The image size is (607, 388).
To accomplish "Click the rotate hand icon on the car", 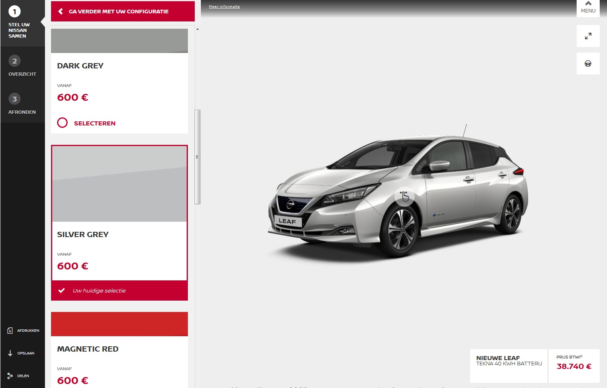I will (405, 197).
